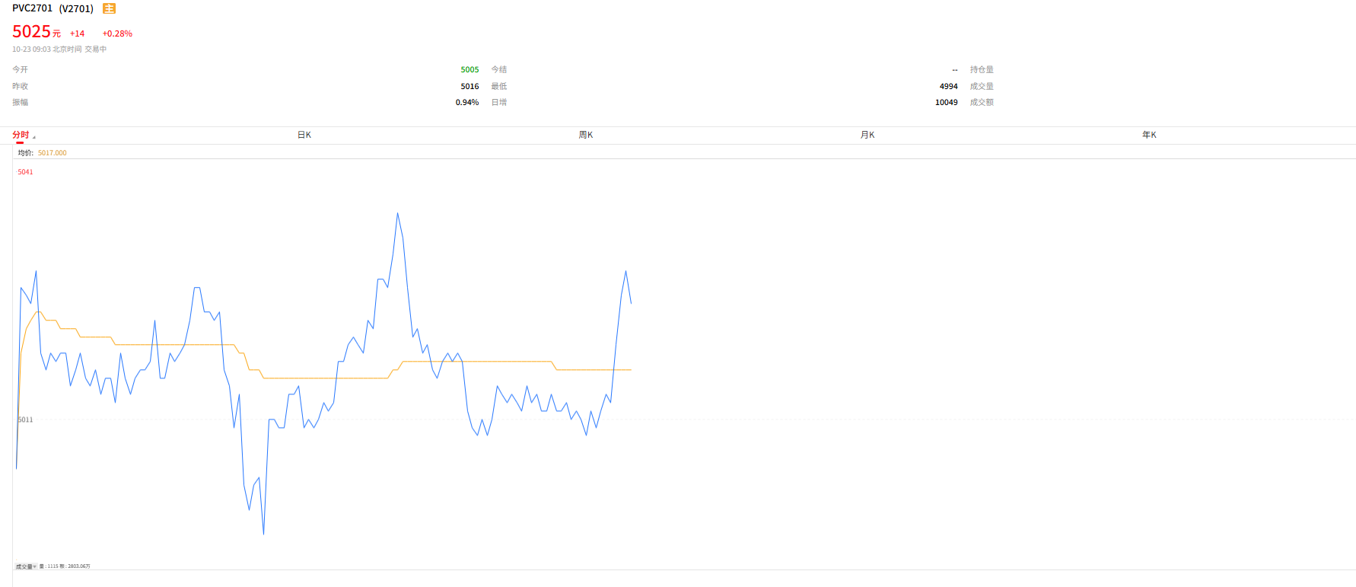Click the PVC2701 (V2701) contract title
Image resolution: width=1356 pixels, height=587 pixels.
[53, 8]
